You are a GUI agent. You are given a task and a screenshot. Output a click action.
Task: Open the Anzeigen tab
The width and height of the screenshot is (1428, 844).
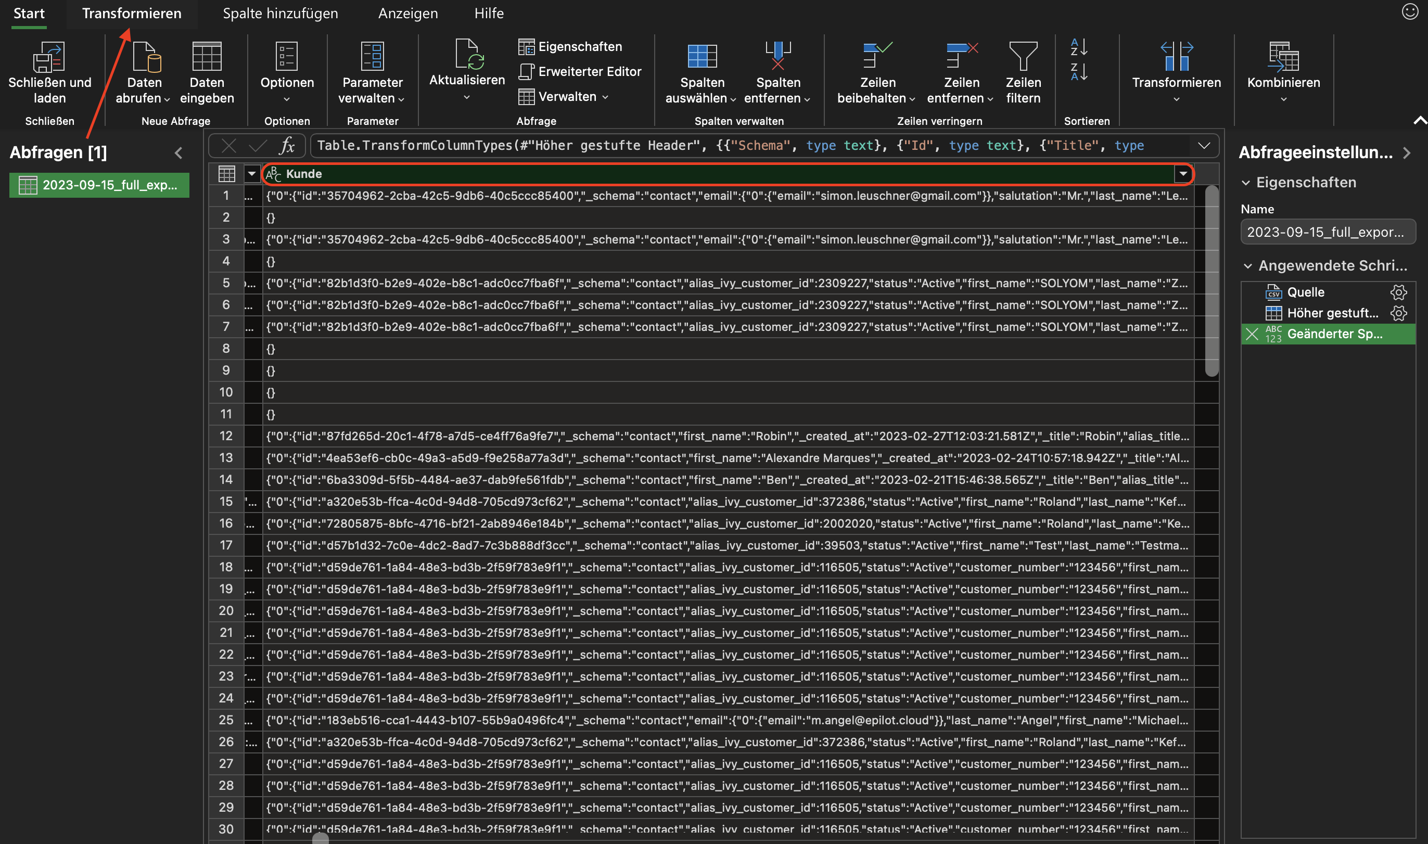click(x=408, y=14)
